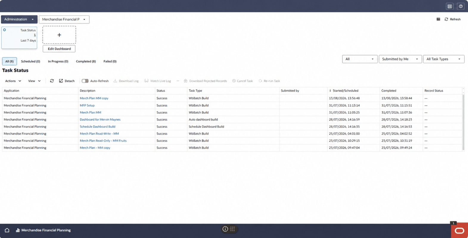The image size is (468, 238).
Task: Open the Submitted by Me dropdown
Action: coord(400,59)
